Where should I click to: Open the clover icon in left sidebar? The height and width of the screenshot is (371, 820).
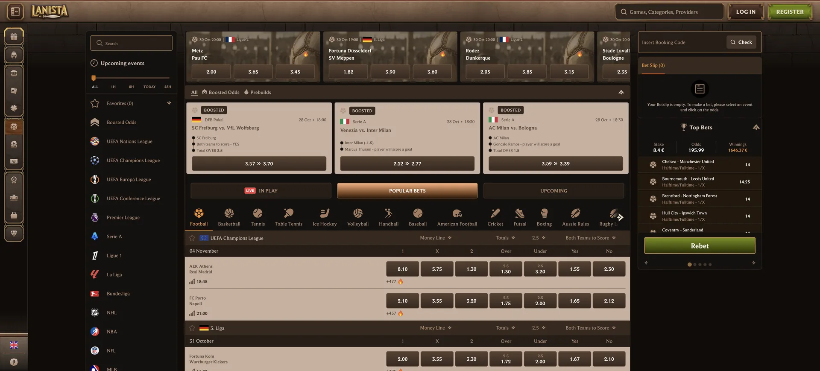click(14, 108)
